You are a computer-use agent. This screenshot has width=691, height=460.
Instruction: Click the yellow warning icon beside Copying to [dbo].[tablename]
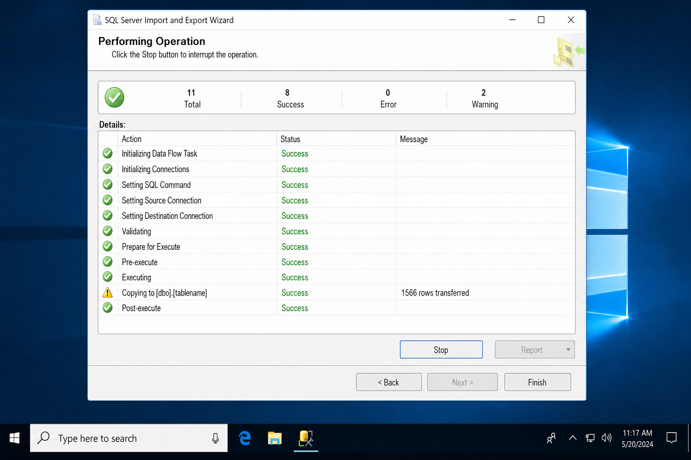click(108, 292)
